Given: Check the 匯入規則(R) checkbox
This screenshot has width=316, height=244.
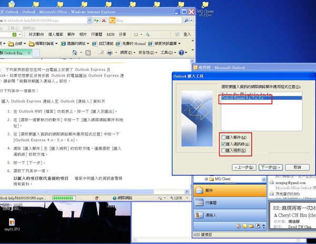Looking at the screenshot, I should tap(223, 150).
